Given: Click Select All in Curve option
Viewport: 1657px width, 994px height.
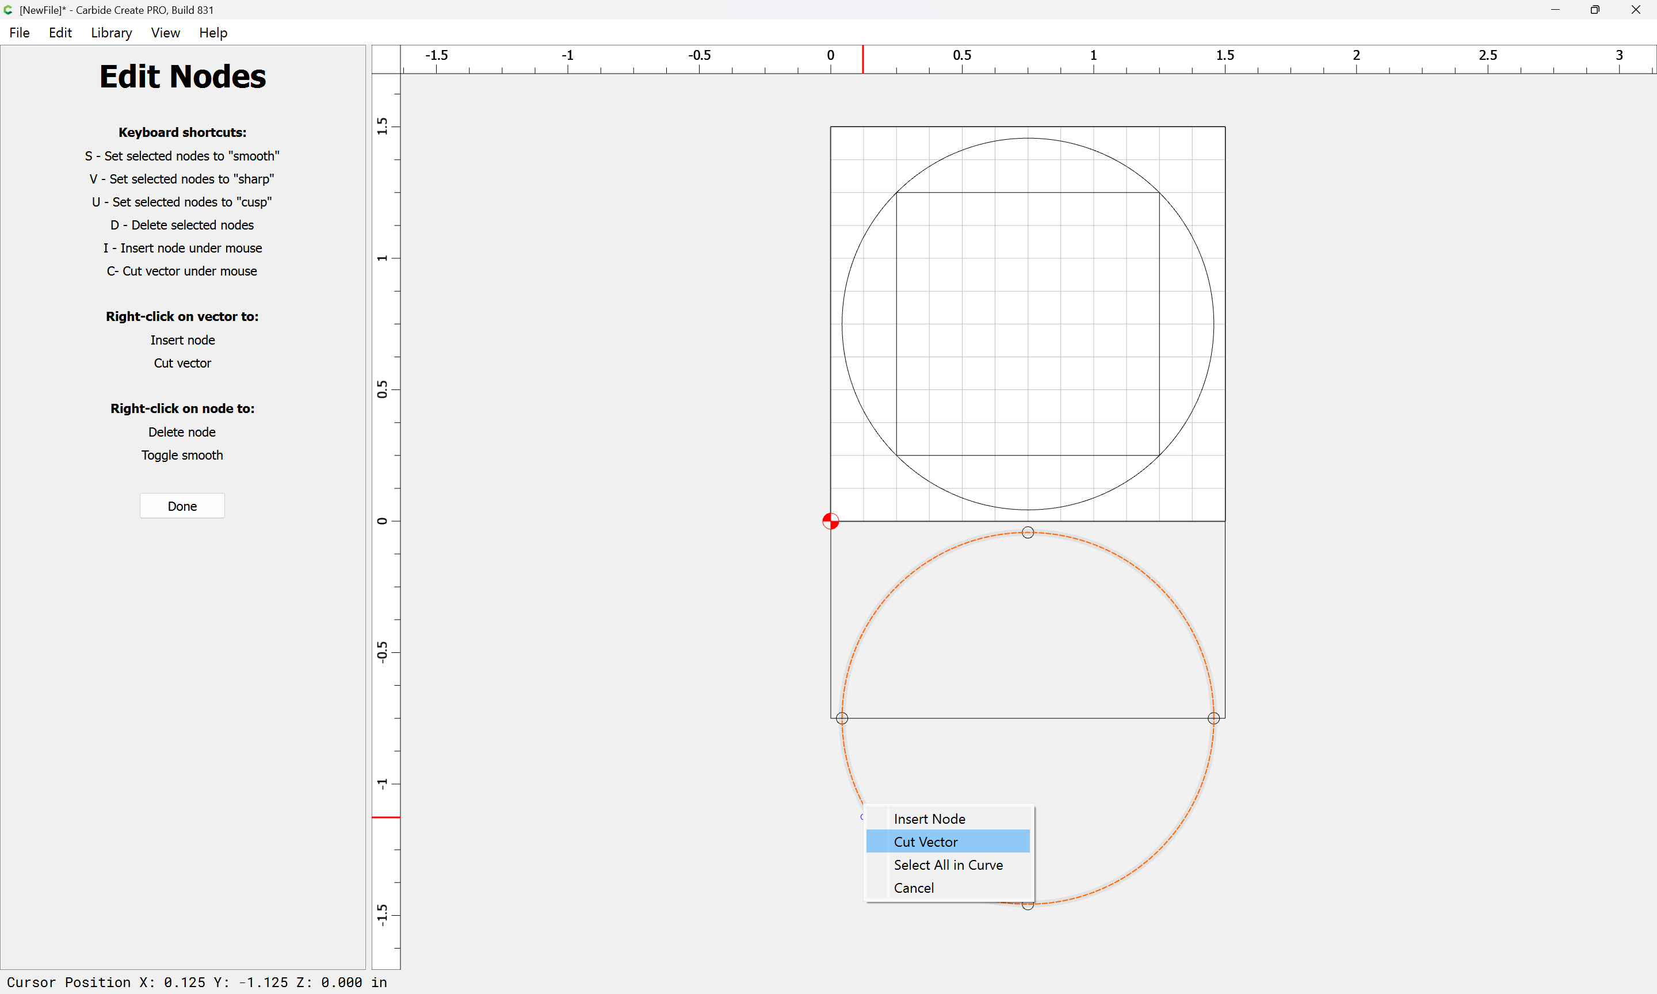Looking at the screenshot, I should pos(948,864).
